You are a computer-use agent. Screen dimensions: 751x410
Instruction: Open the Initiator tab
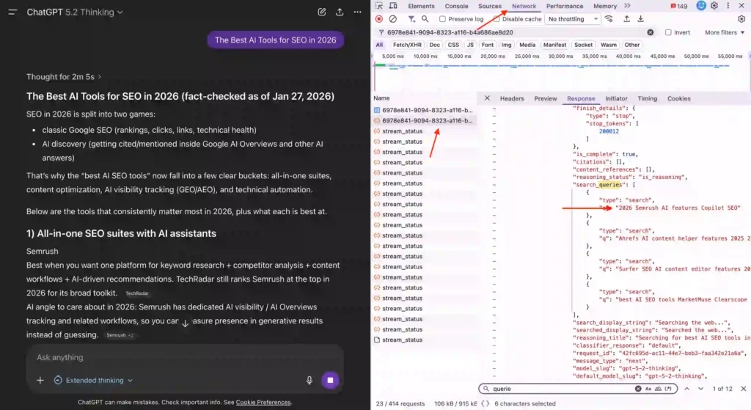(x=616, y=99)
